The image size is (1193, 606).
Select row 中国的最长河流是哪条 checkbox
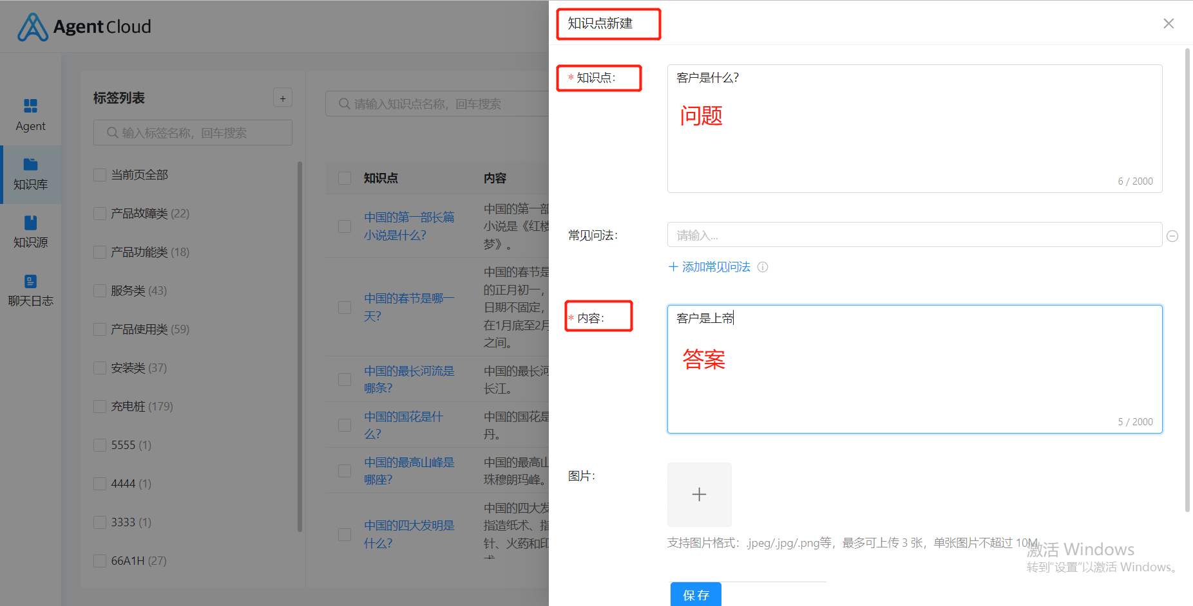click(345, 380)
